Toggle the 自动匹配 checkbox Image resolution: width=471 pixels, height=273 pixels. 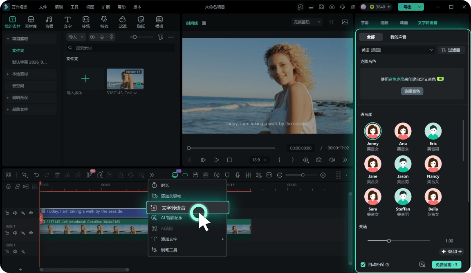[x=363, y=264]
